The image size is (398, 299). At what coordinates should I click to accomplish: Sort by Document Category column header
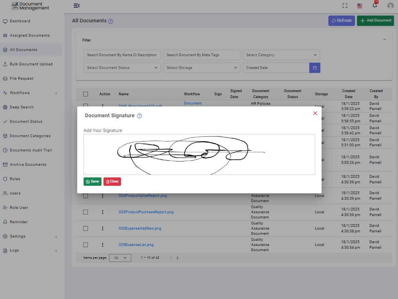(261, 94)
